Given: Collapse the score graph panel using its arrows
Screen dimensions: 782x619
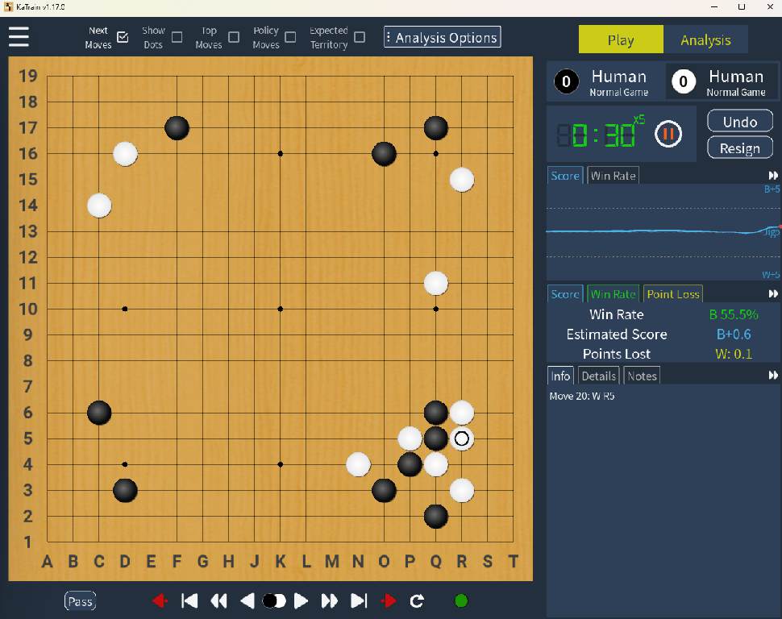Looking at the screenshot, I should click(x=773, y=176).
